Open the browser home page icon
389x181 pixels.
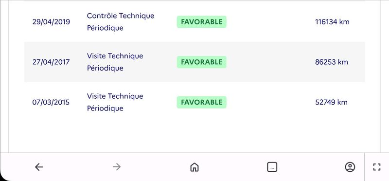pyautogui.click(x=194, y=167)
